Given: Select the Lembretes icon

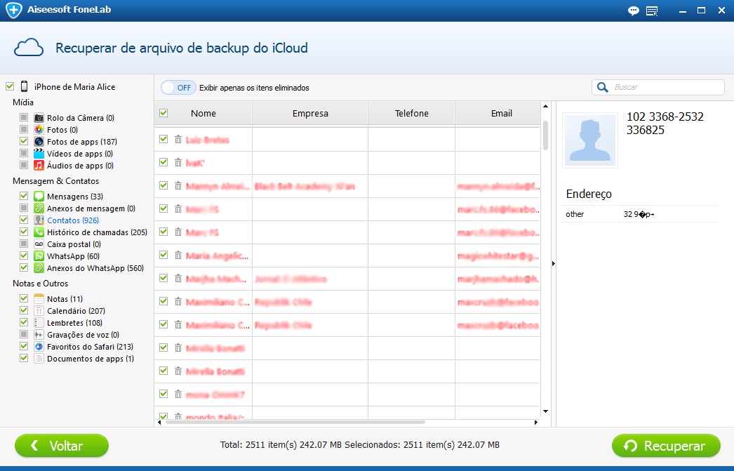Looking at the screenshot, I should (39, 323).
